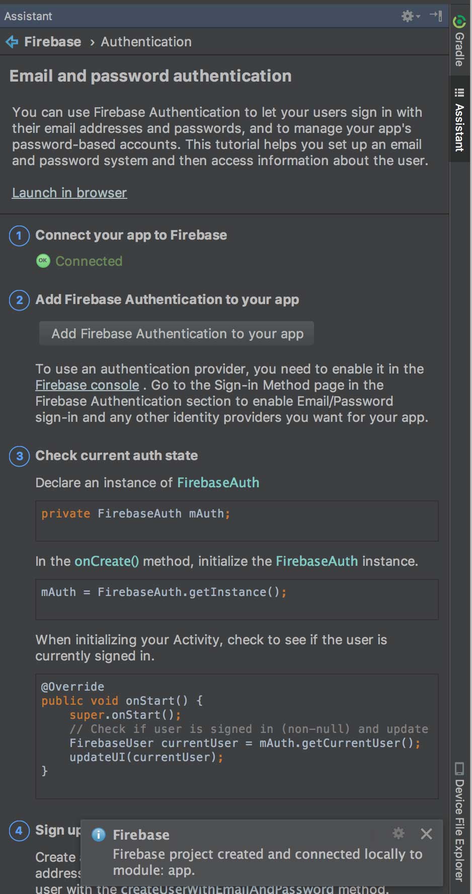Click the green OK Connected status icon
Screen dimensions: 472x894
point(43,261)
